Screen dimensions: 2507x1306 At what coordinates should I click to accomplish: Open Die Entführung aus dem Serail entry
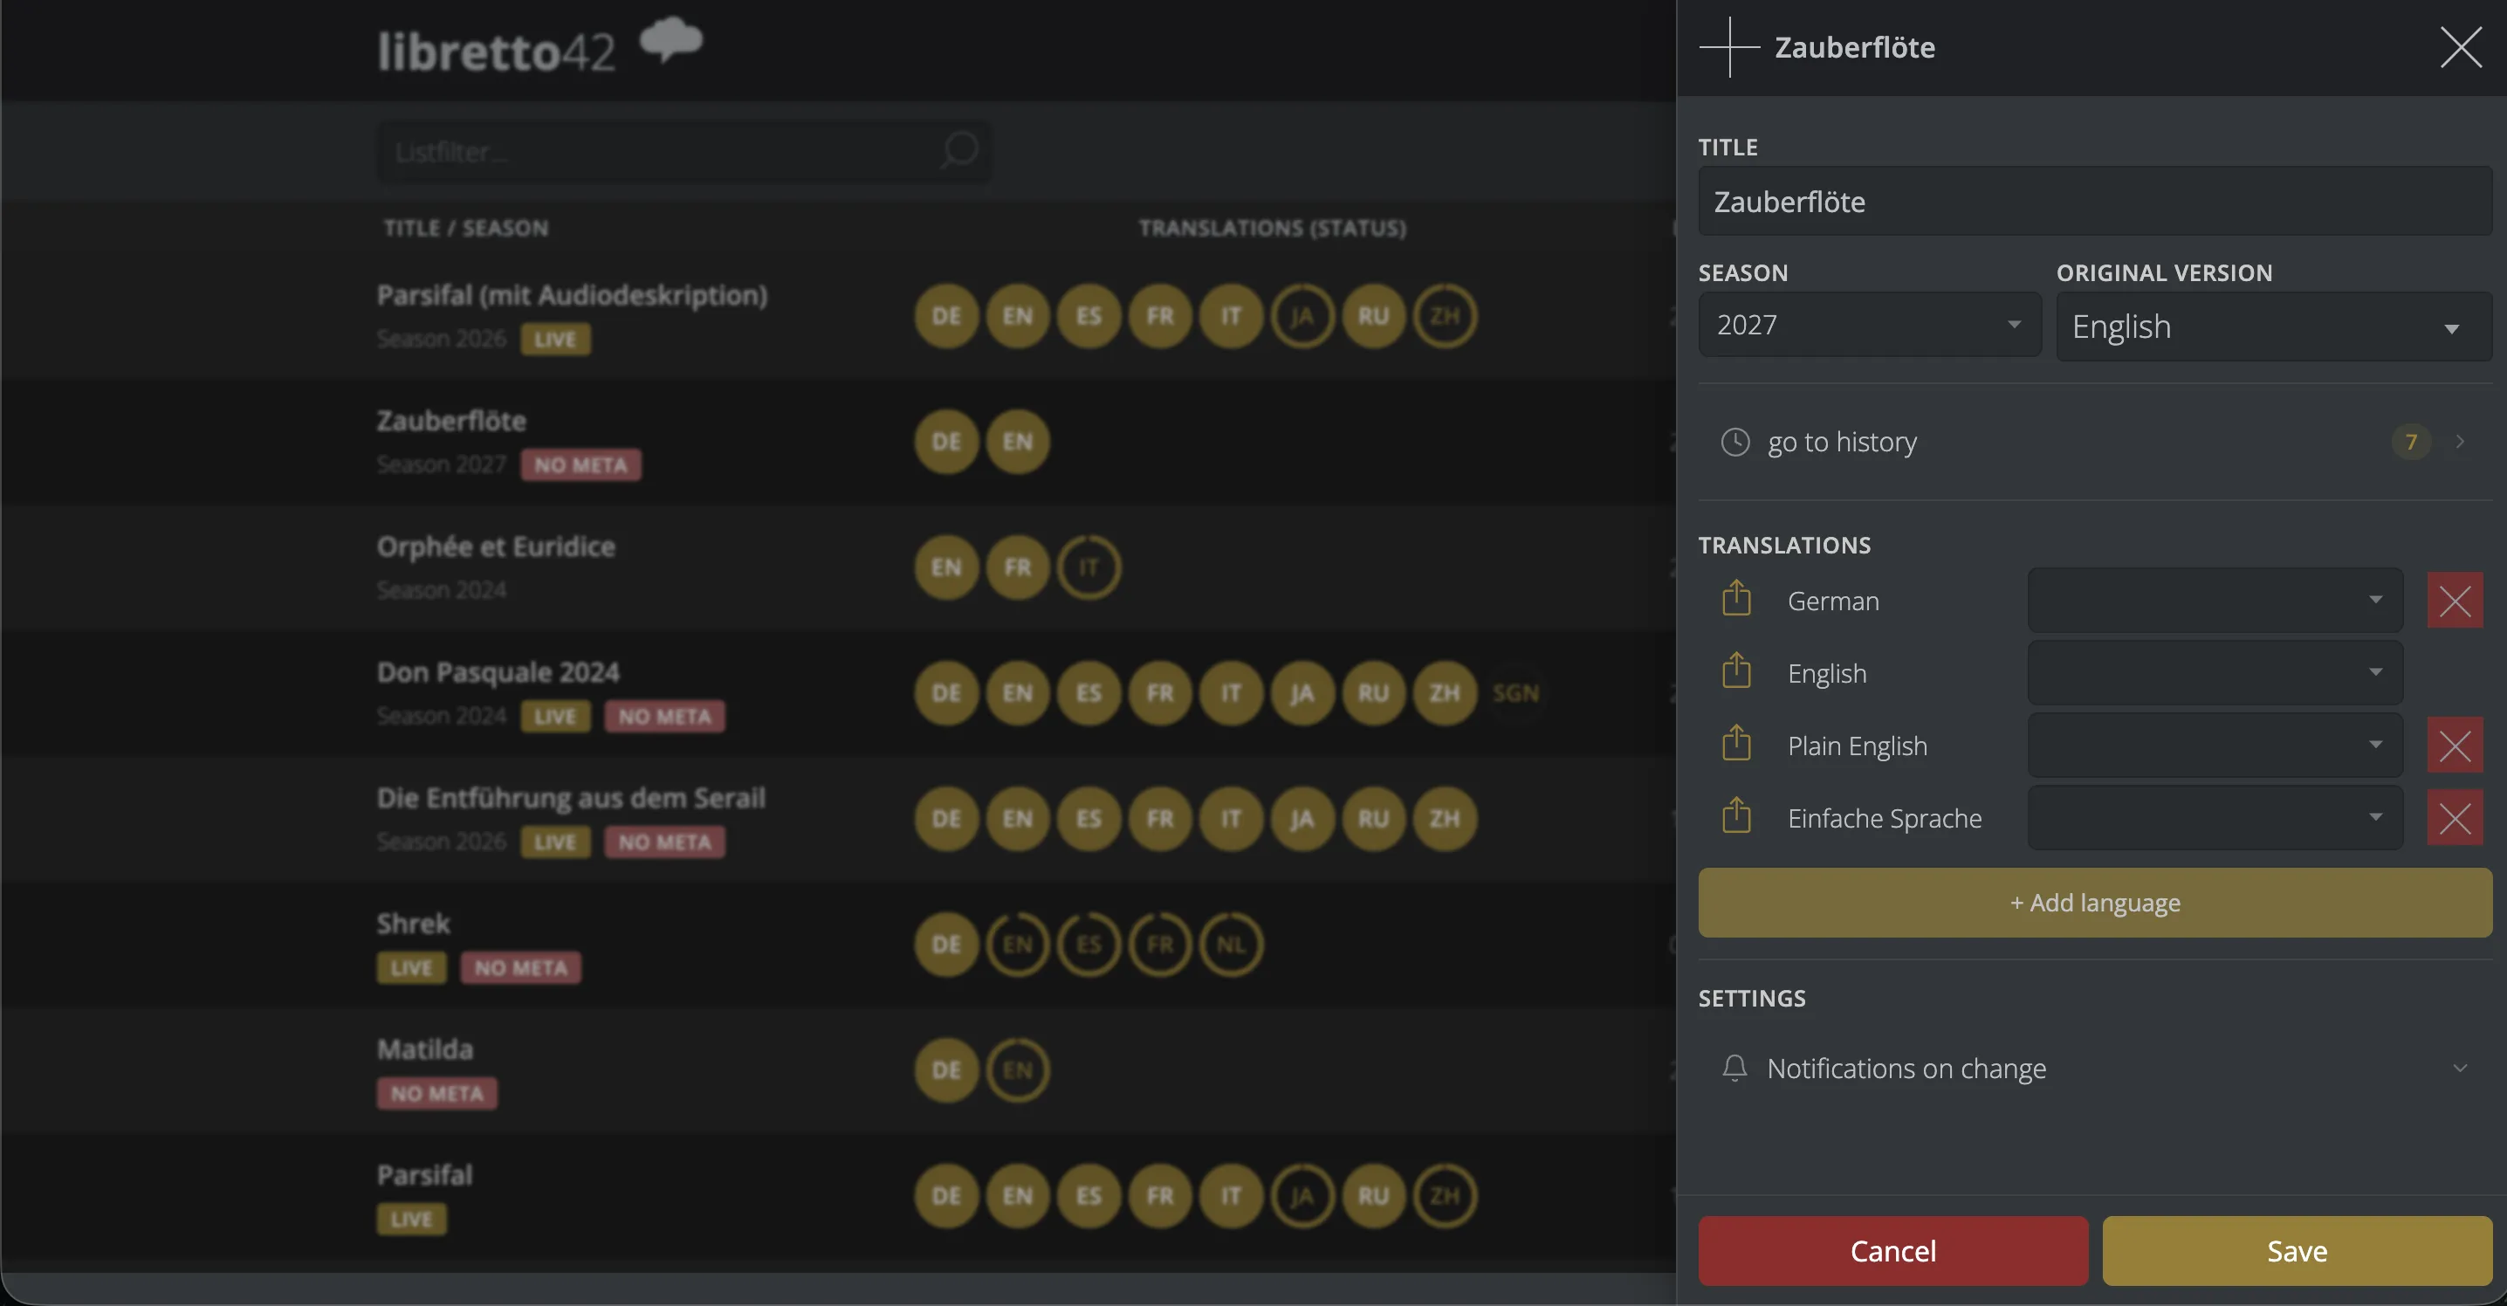click(571, 797)
